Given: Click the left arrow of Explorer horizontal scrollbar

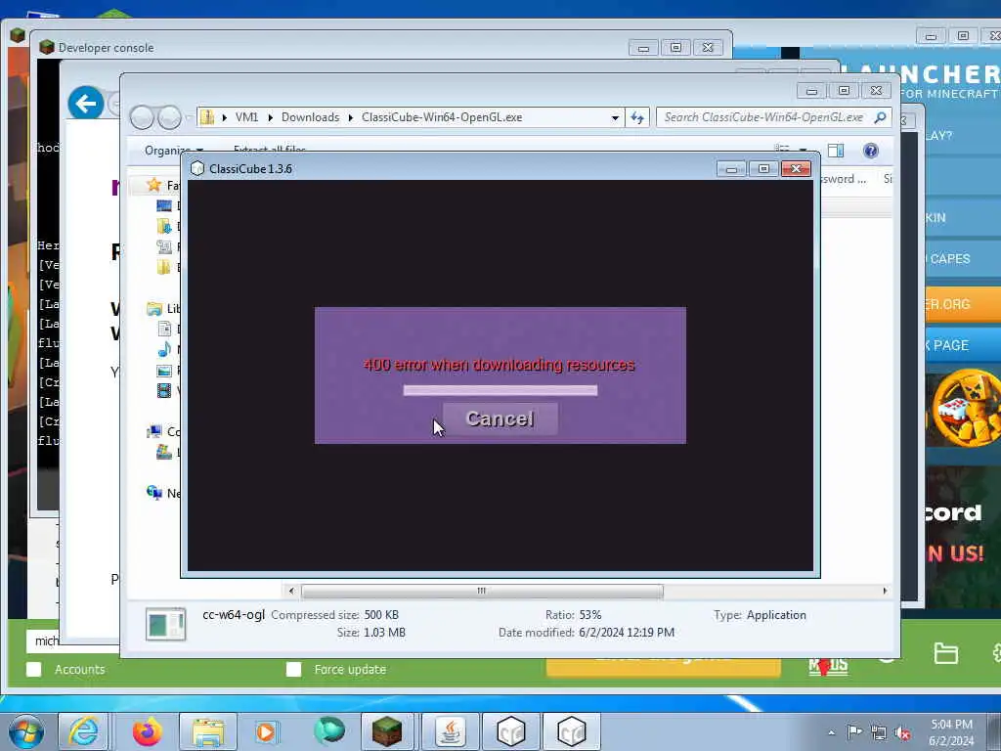Looking at the screenshot, I should pos(291,591).
